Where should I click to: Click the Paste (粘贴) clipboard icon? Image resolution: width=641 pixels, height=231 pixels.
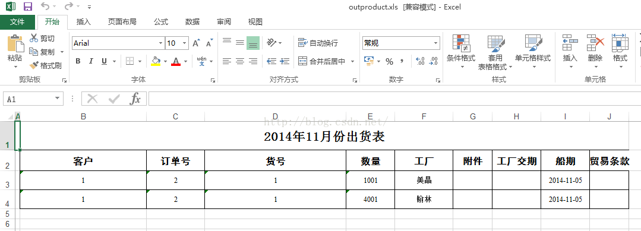(x=15, y=43)
